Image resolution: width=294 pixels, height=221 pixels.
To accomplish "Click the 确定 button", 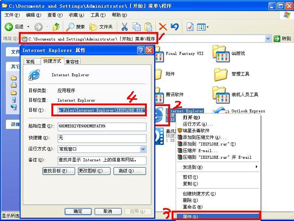I will 78,211.
